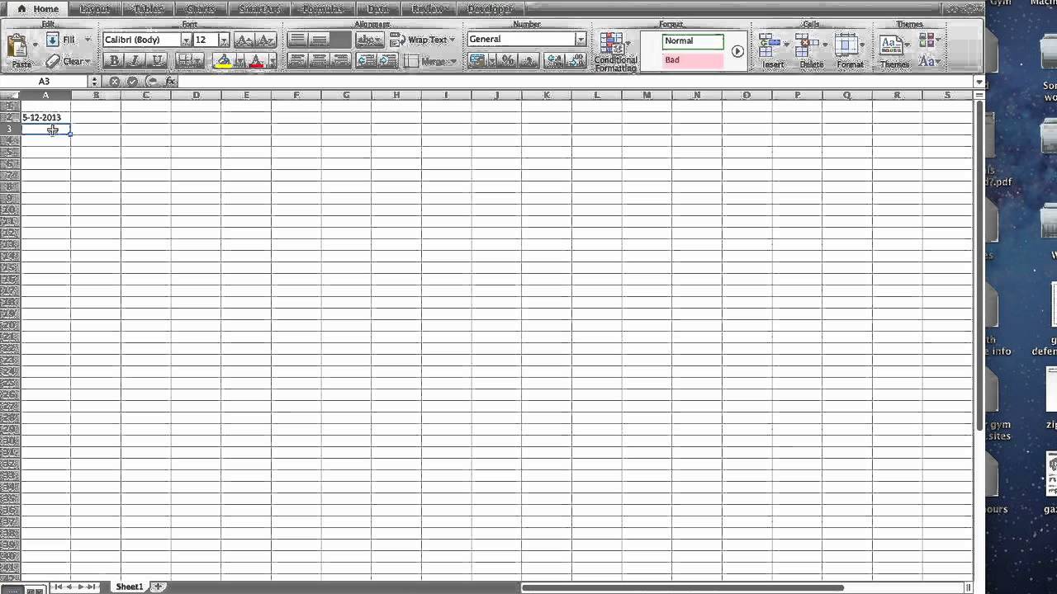Screen dimensions: 1057x594
Task: Toggle underline formatting
Action: [x=158, y=60]
